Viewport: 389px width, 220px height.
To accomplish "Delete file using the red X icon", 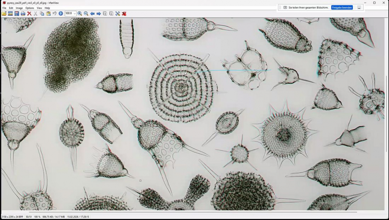I will tap(29, 14).
